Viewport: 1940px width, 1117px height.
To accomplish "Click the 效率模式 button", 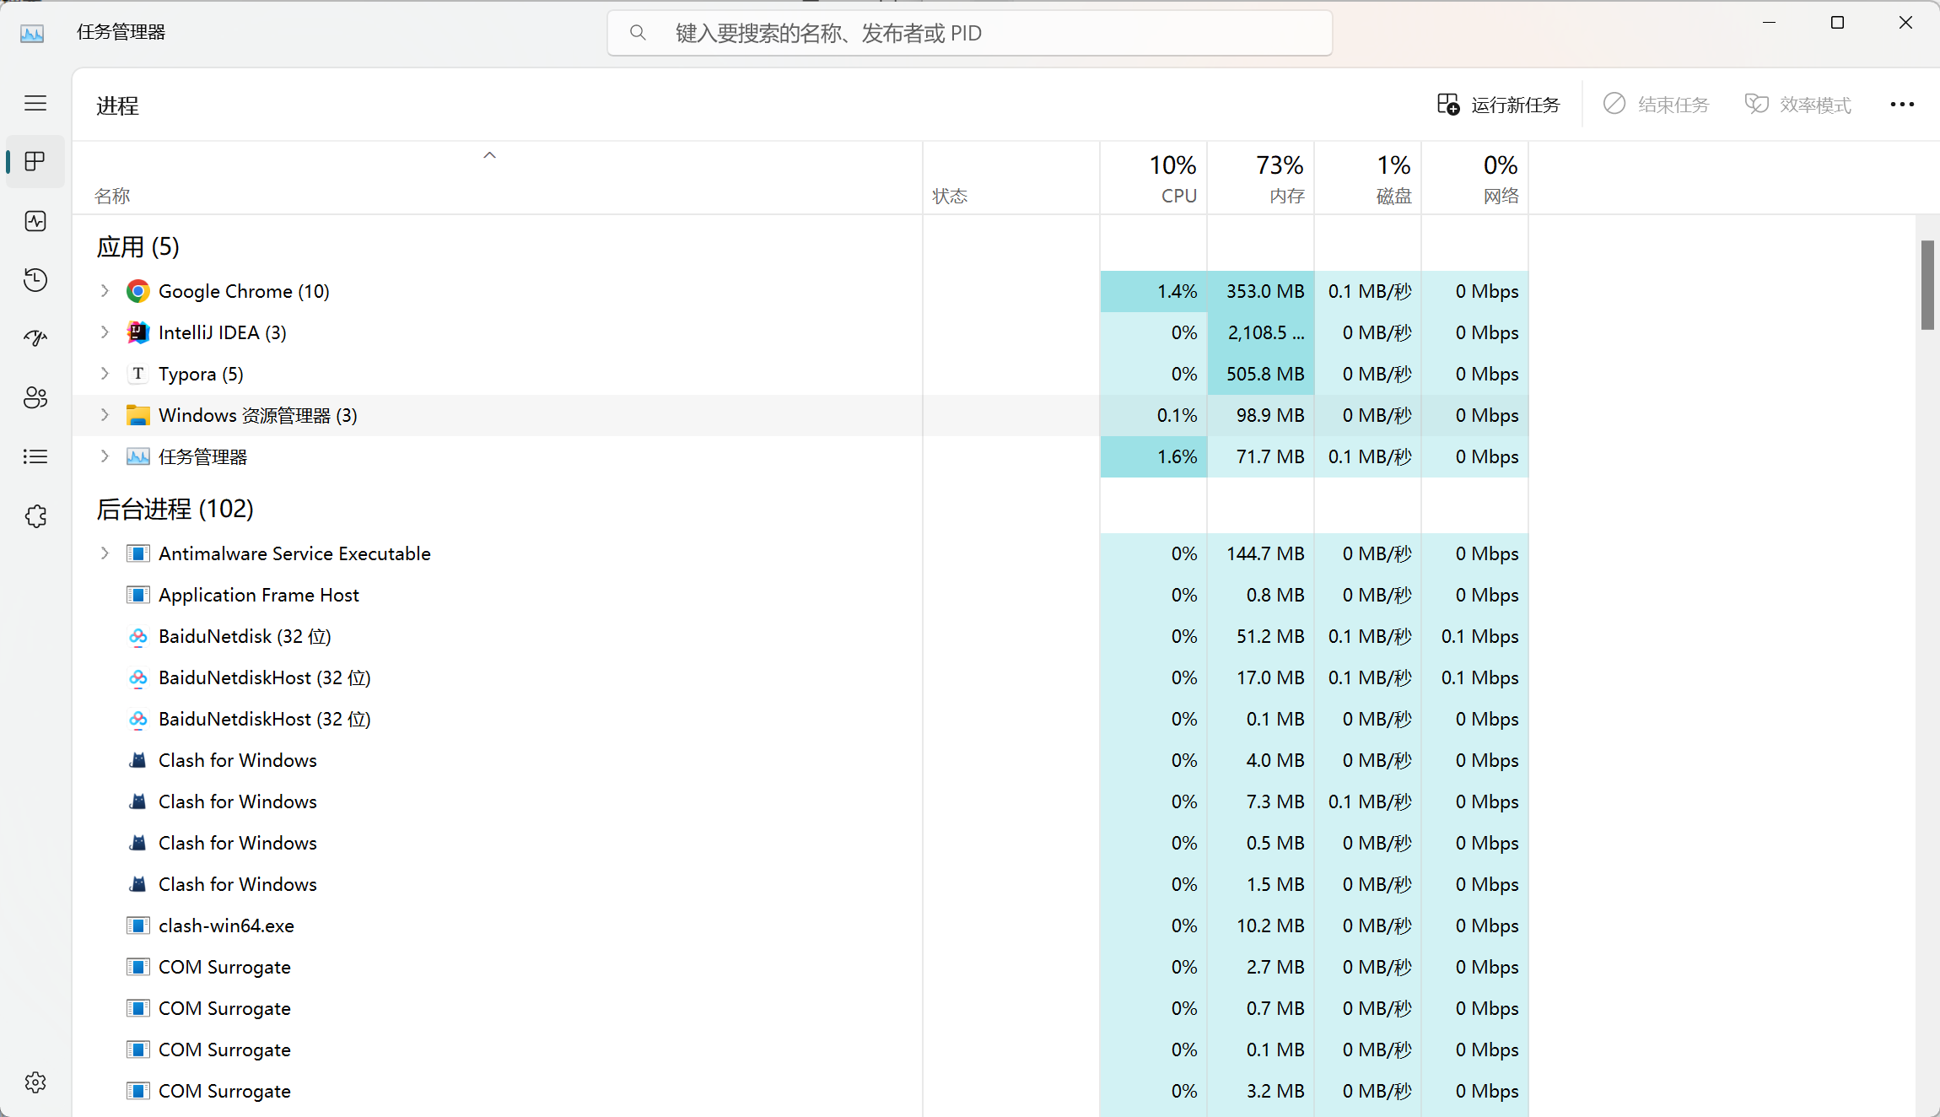I will pyautogui.click(x=1798, y=105).
